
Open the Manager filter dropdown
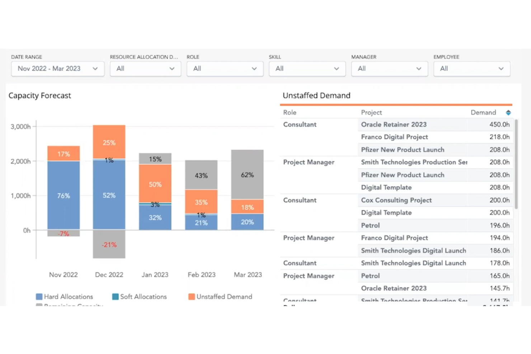coord(389,69)
